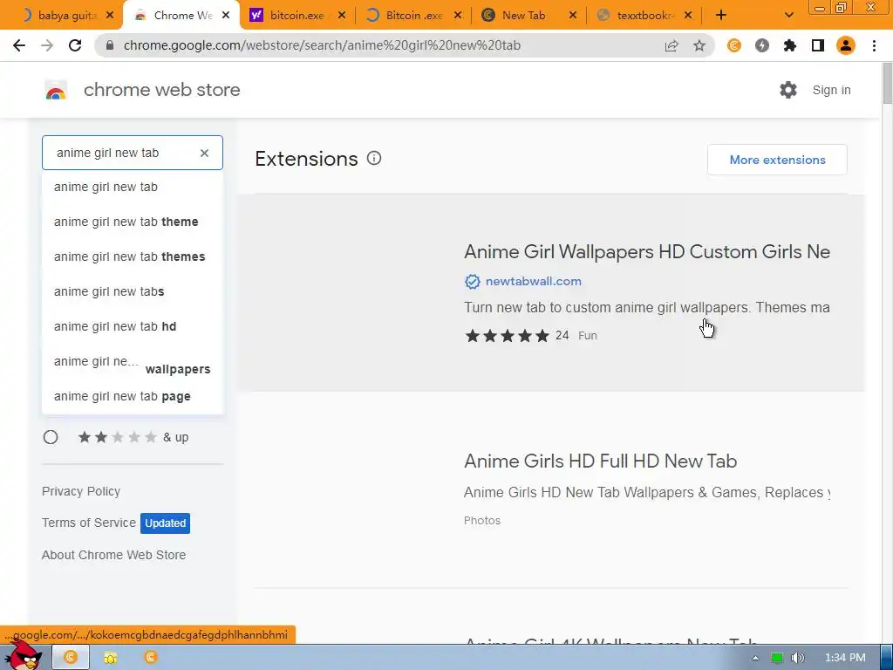This screenshot has width=893, height=670.
Task: Click the Photos category label
Action: click(x=481, y=521)
